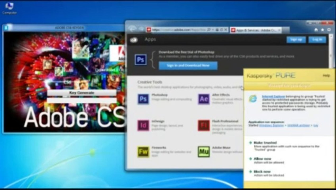The image size is (336, 190).
Task: Click the Flash Professional Fl icon
Action: pyautogui.click(x=204, y=125)
